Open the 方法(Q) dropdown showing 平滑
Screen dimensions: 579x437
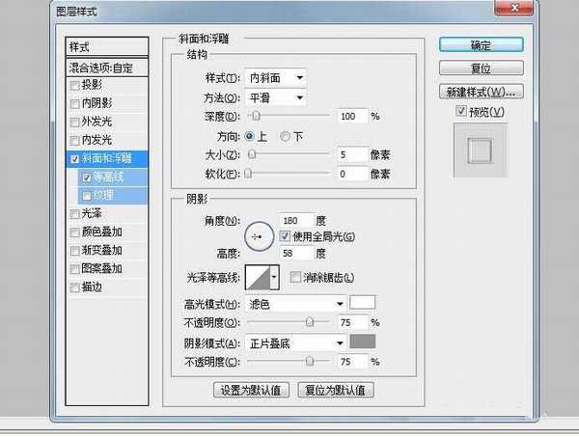[x=275, y=97]
